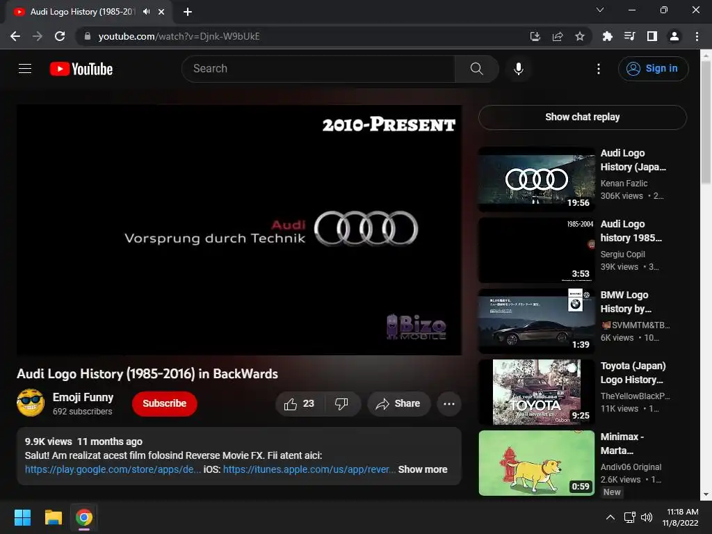This screenshot has width=712, height=534.
Task: Open volume tray icon
Action: (647, 517)
